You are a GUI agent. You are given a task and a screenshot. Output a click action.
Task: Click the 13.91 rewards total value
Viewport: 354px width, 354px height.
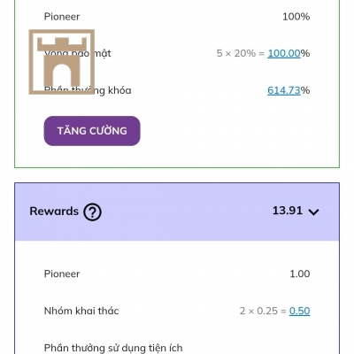point(288,211)
